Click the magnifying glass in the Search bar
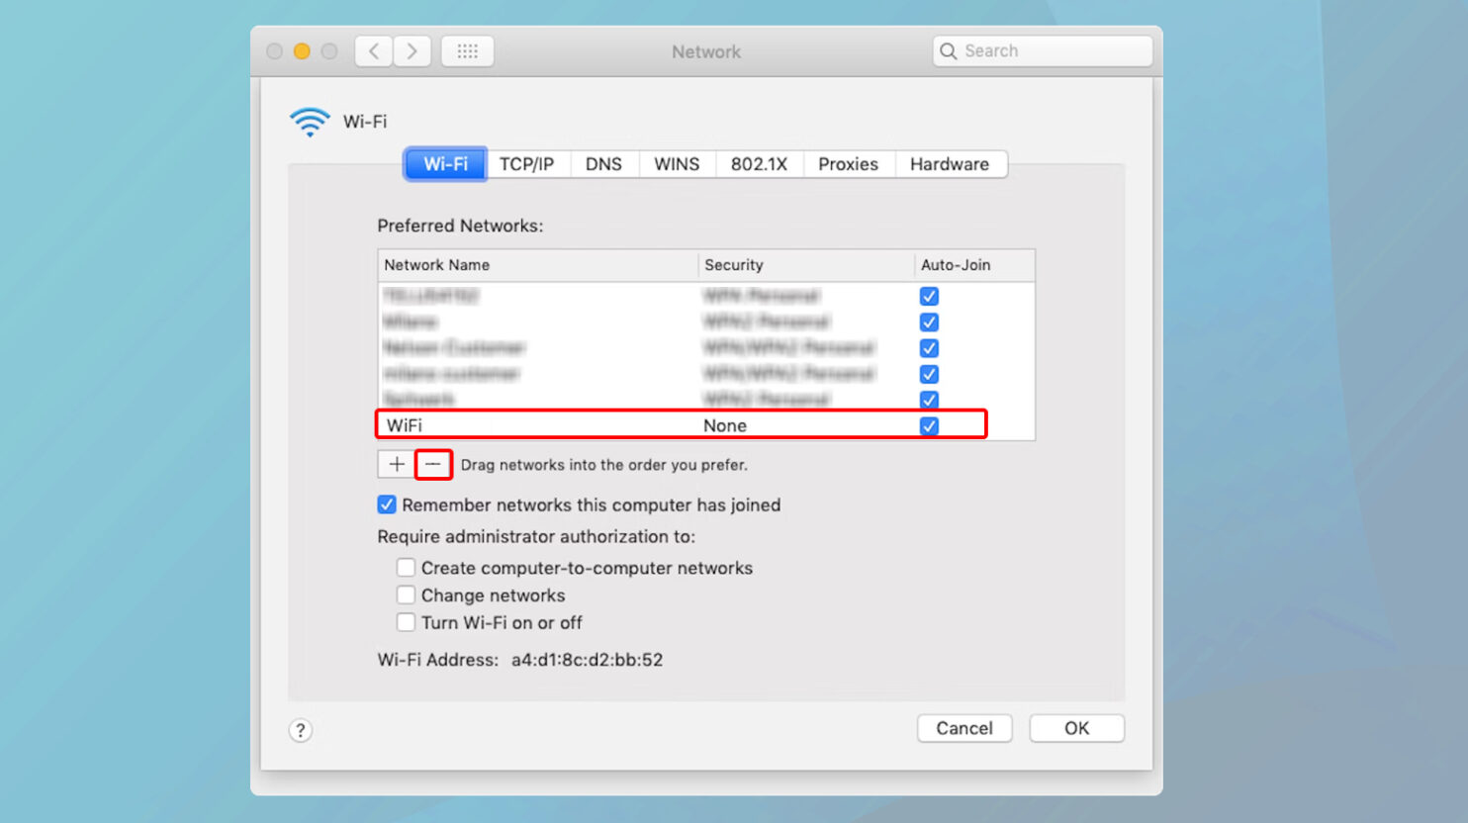The image size is (1468, 823). coord(950,50)
